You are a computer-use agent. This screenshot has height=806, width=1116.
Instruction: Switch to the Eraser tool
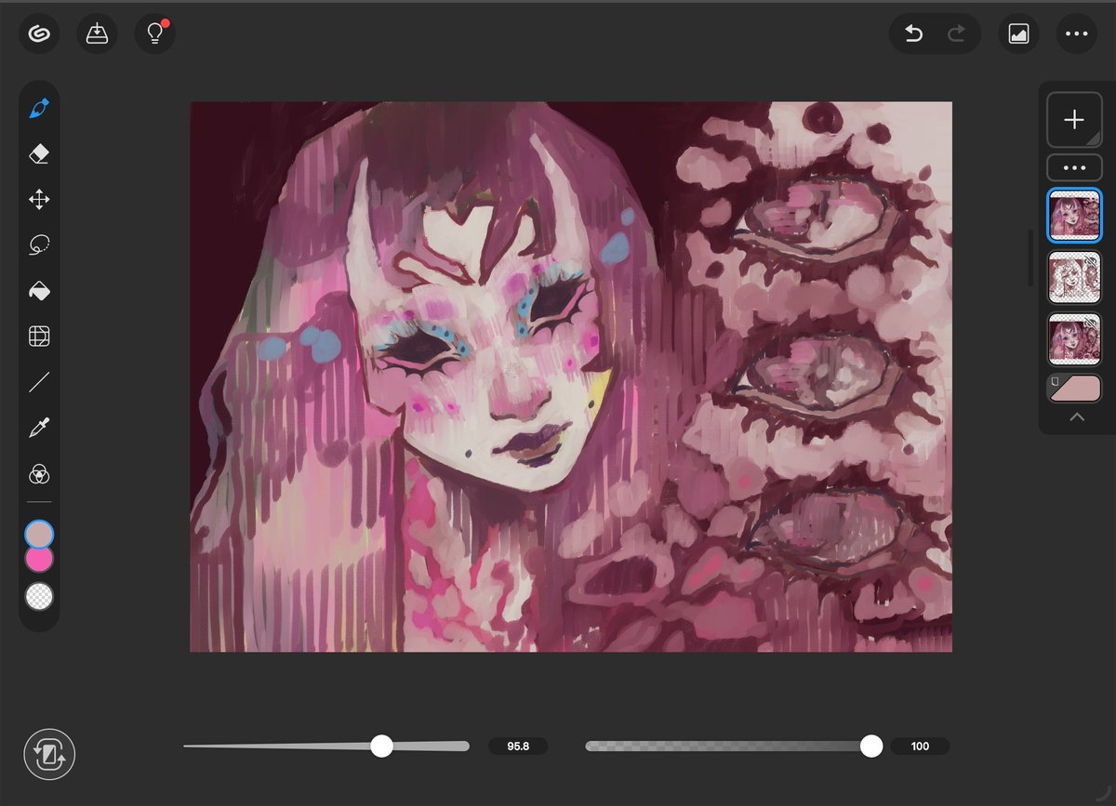pos(38,153)
